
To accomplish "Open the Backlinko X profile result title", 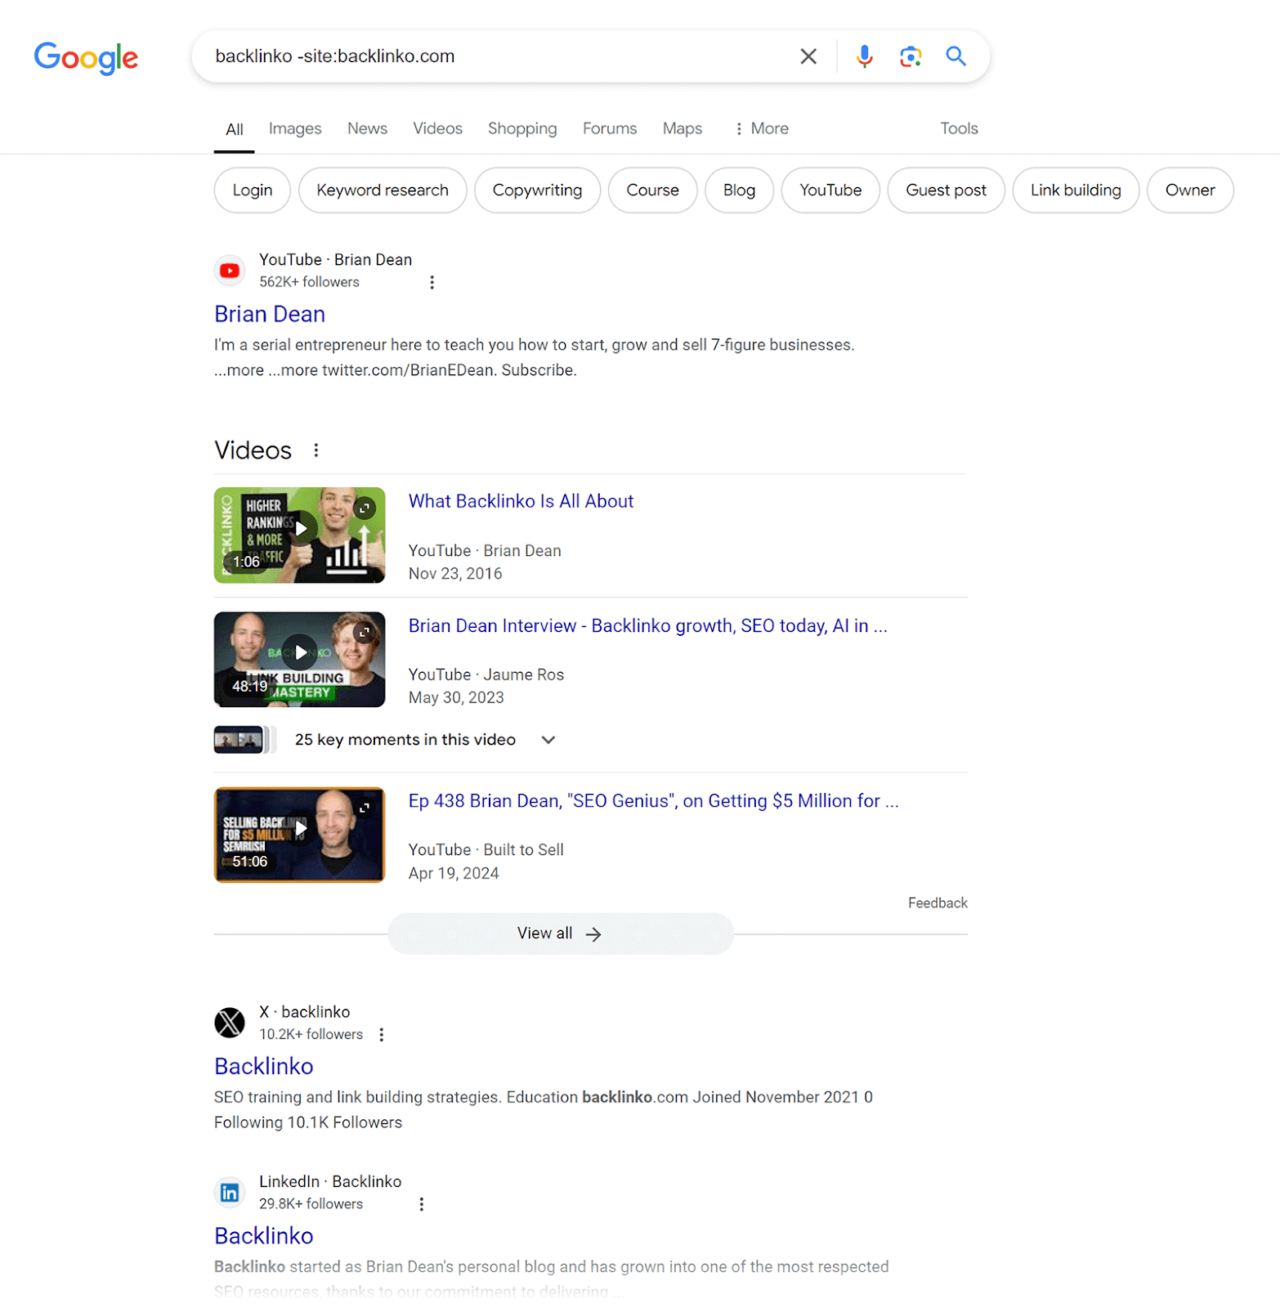I will (x=264, y=1067).
